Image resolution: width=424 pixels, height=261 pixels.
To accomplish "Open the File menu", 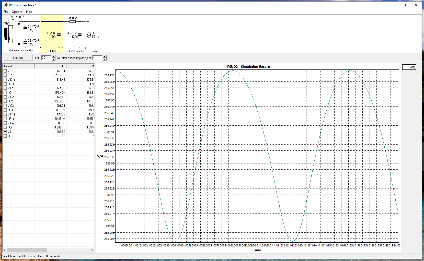I will pos(6,12).
